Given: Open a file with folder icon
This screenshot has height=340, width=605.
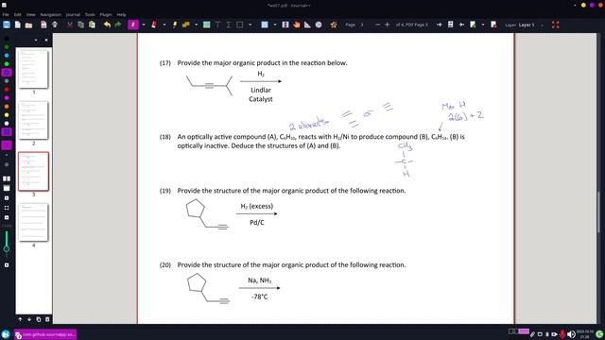Looking at the screenshot, I should (28, 25).
